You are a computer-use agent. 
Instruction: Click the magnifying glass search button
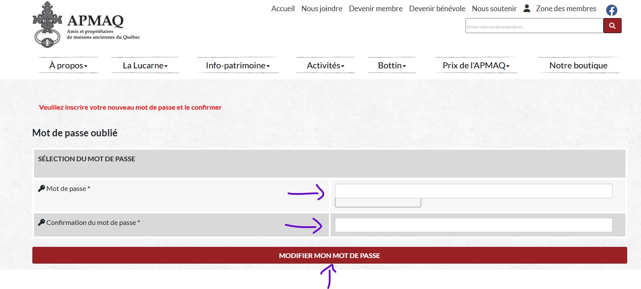612,26
